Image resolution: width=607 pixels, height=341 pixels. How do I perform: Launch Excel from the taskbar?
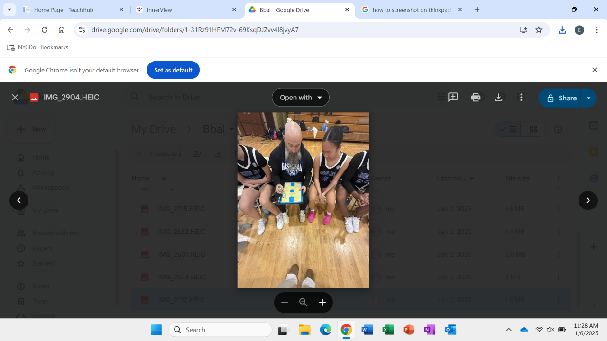point(388,330)
